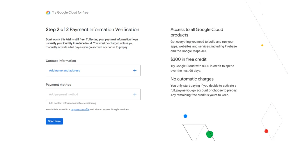Click the Add contact information before continuing hint

(x=72, y=103)
